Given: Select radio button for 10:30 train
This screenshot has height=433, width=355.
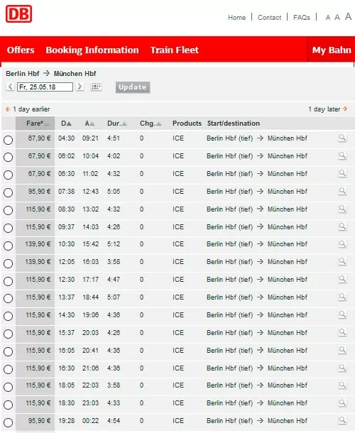Looking at the screenshot, I should pyautogui.click(x=9, y=246).
